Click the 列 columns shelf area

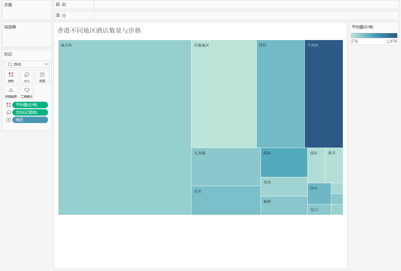[246, 5]
